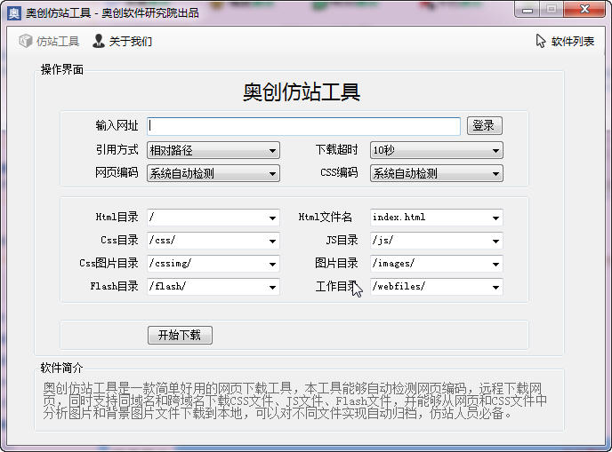The image size is (612, 452).
Task: Expand the Flash目录 combo box
Action: 272,287
